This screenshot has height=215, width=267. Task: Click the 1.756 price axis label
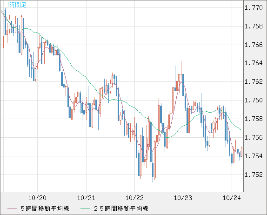(254, 137)
